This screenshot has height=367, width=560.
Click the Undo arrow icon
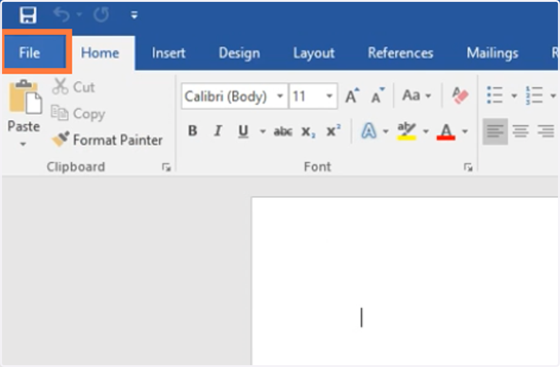(x=62, y=15)
